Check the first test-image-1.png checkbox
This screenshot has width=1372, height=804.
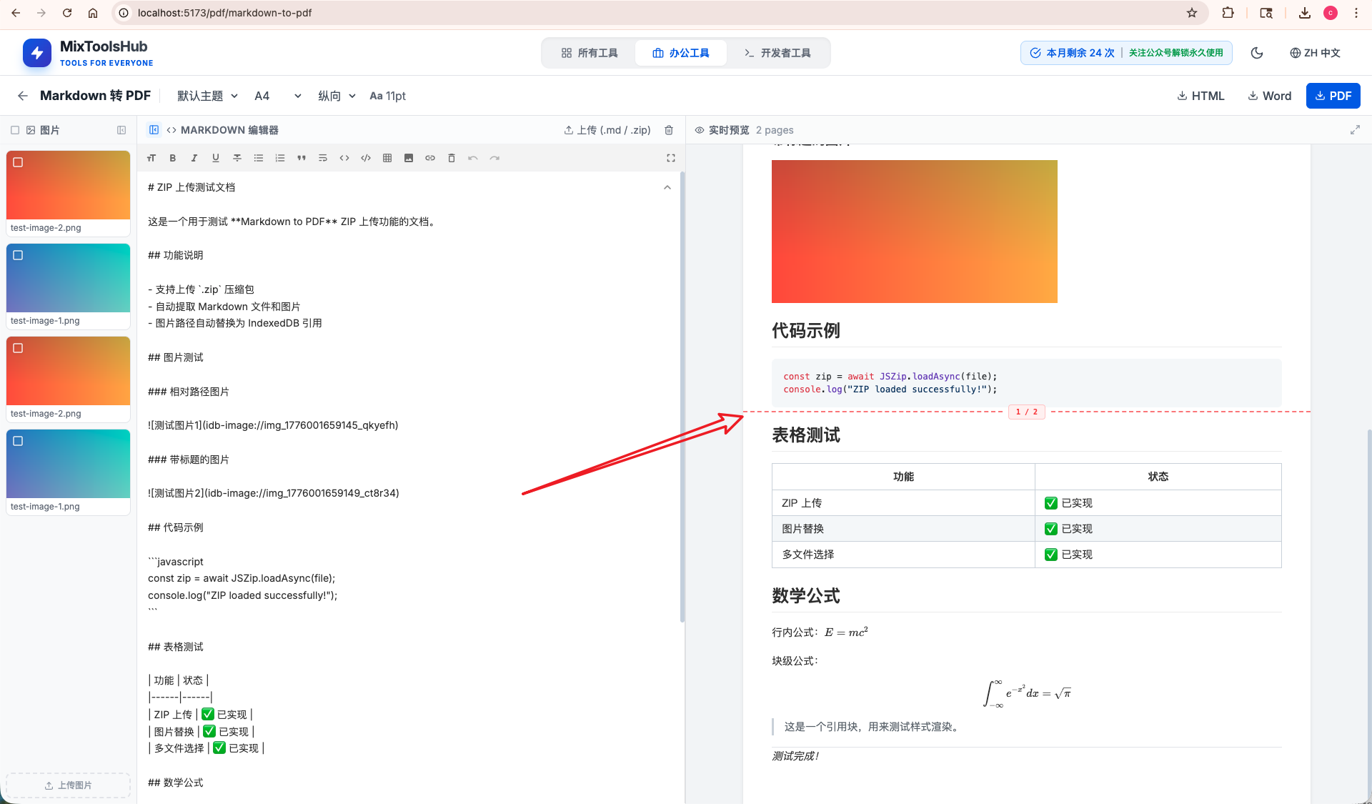pos(19,255)
